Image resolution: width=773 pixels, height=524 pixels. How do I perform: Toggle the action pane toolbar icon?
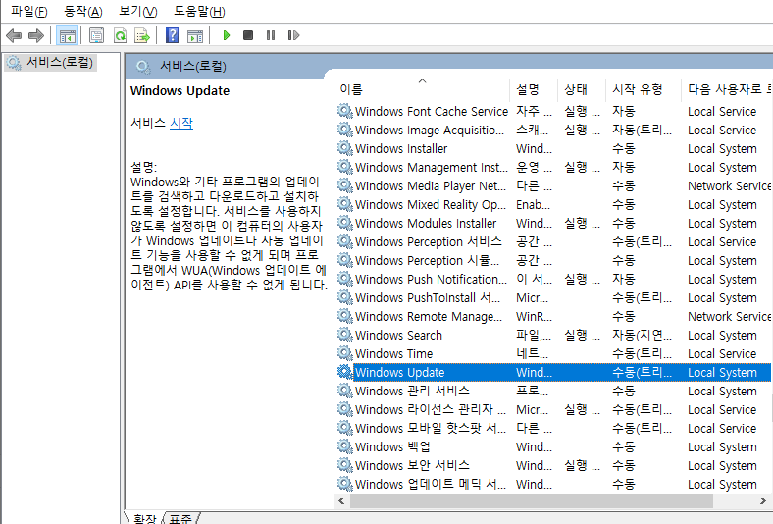195,35
